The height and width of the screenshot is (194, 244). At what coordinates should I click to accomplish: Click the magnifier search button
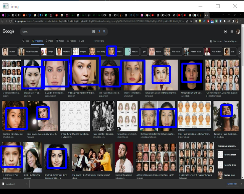coord(104,32)
